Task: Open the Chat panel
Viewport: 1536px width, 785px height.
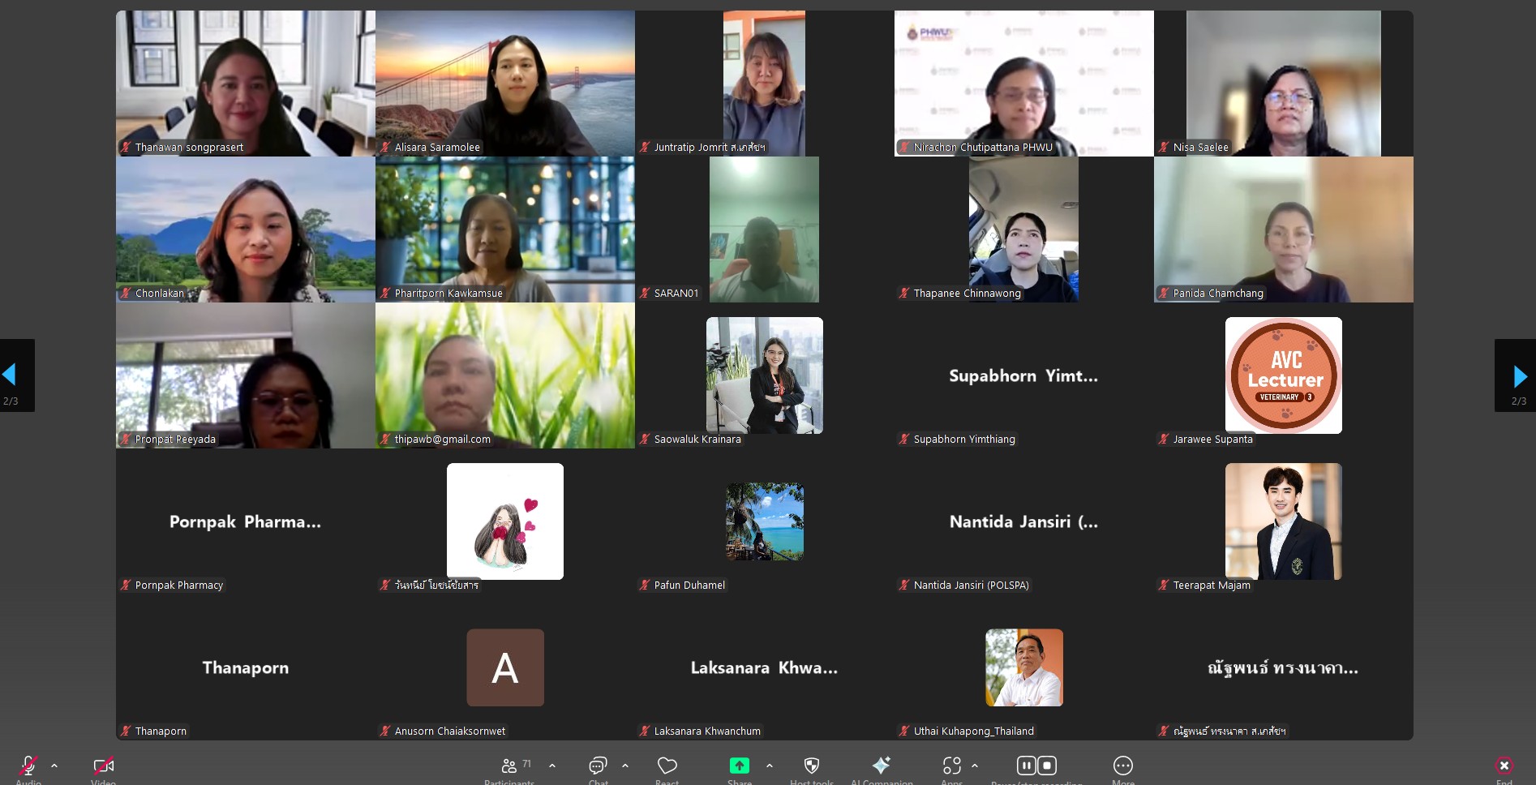Action: coord(598,766)
